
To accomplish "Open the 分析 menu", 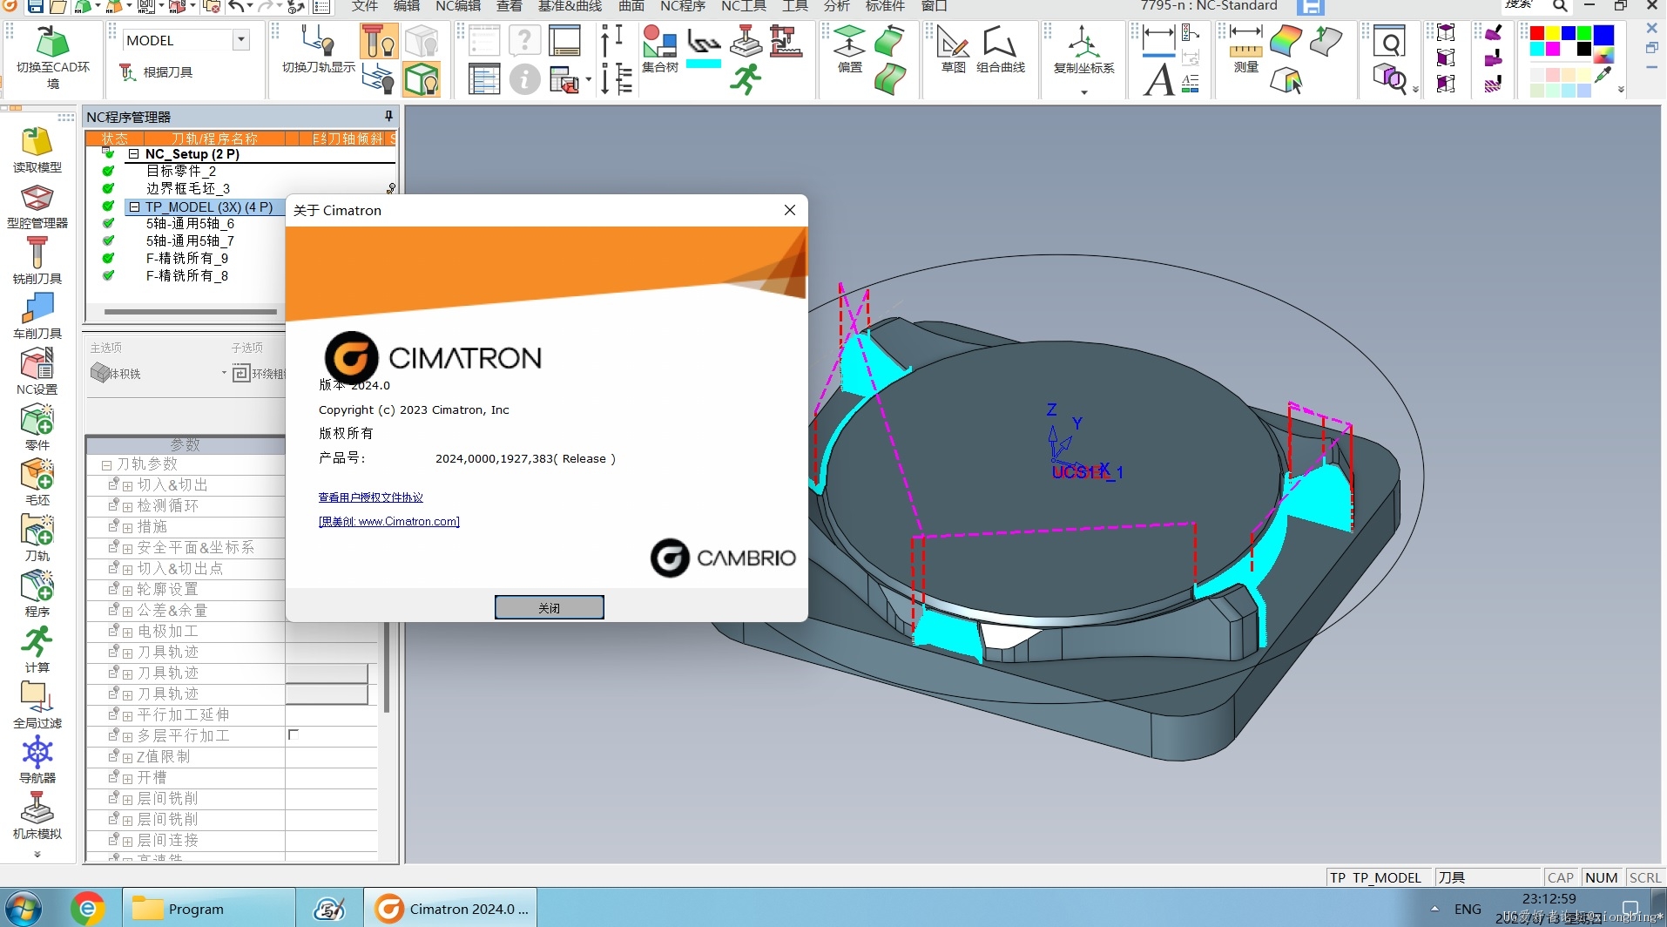I will point(836,6).
